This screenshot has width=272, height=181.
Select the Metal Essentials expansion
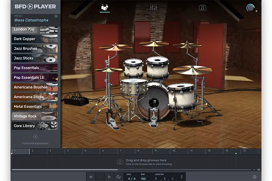click(35, 106)
